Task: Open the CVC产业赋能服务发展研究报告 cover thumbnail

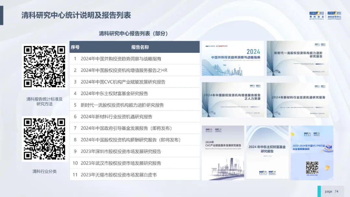Action: pyautogui.click(x=223, y=153)
